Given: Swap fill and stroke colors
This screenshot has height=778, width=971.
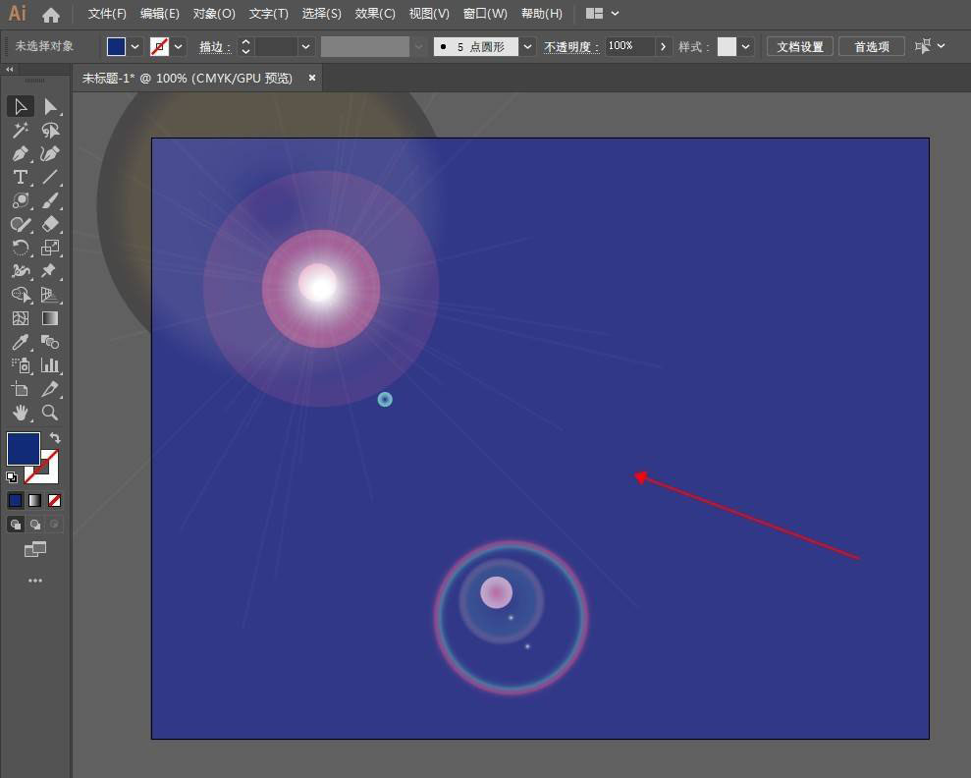Looking at the screenshot, I should coord(55,438).
